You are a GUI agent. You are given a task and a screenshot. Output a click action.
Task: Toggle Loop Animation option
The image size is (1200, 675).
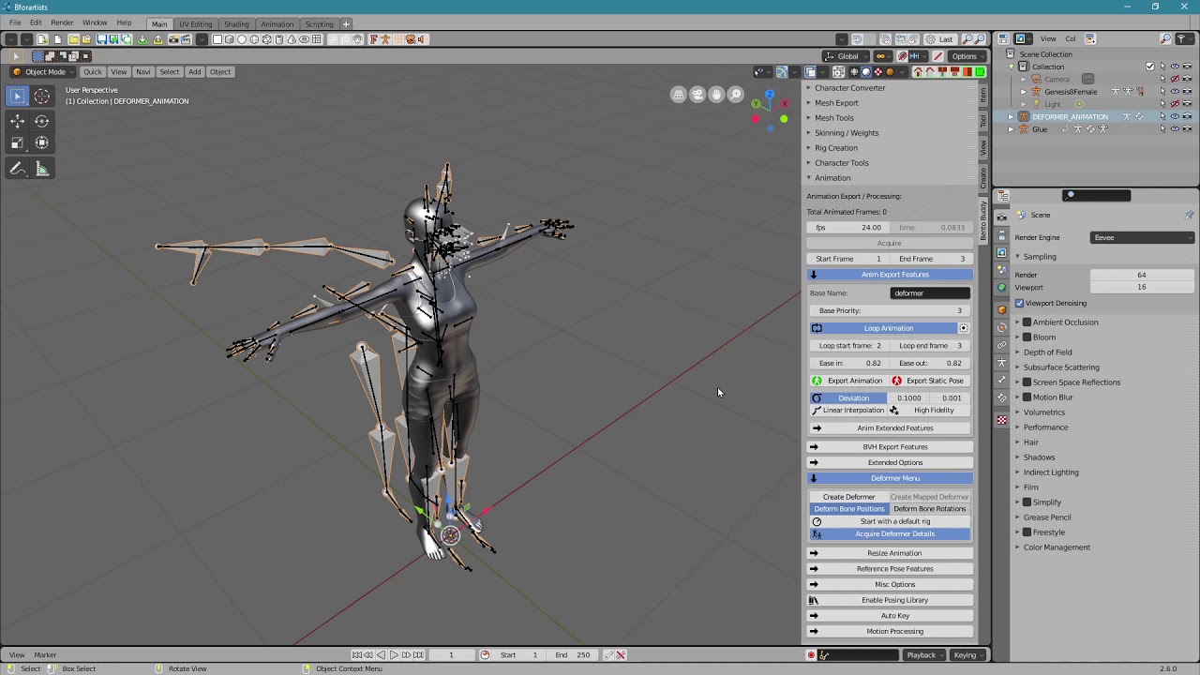pyautogui.click(x=889, y=328)
